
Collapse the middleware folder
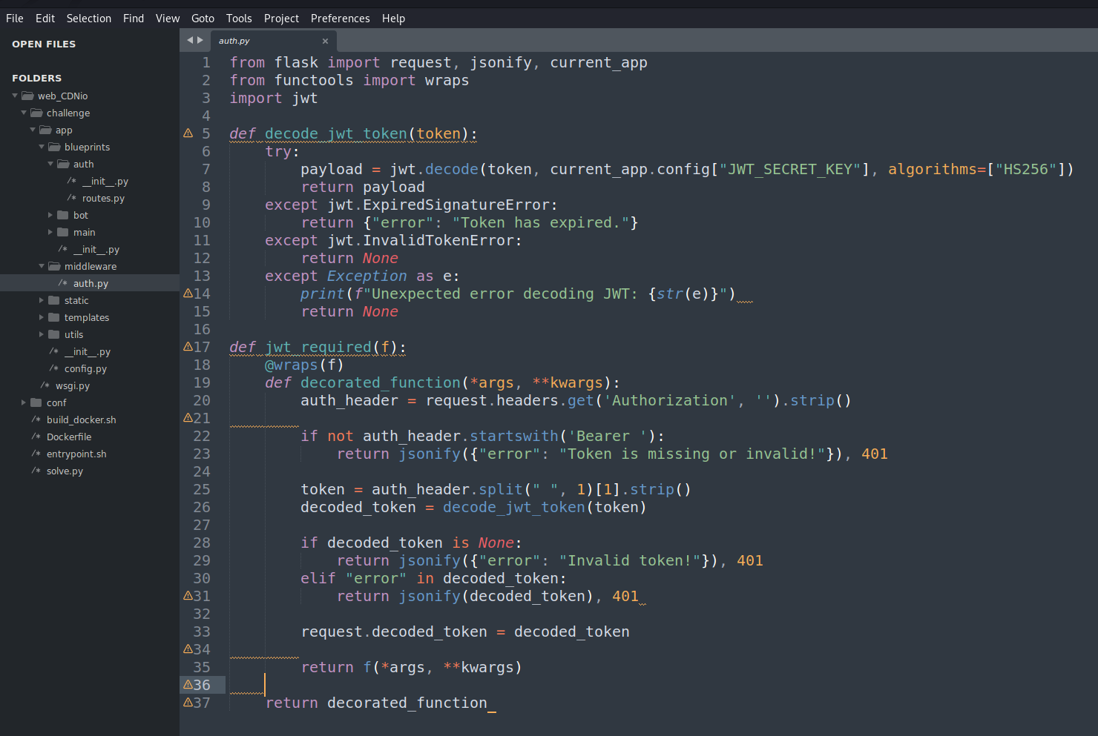pyautogui.click(x=42, y=266)
